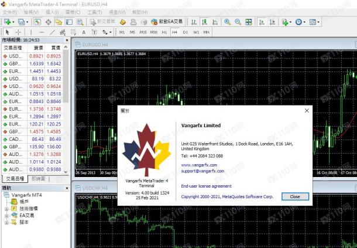
Task: Open the 工具(T) menu
Action: tap(94, 12)
